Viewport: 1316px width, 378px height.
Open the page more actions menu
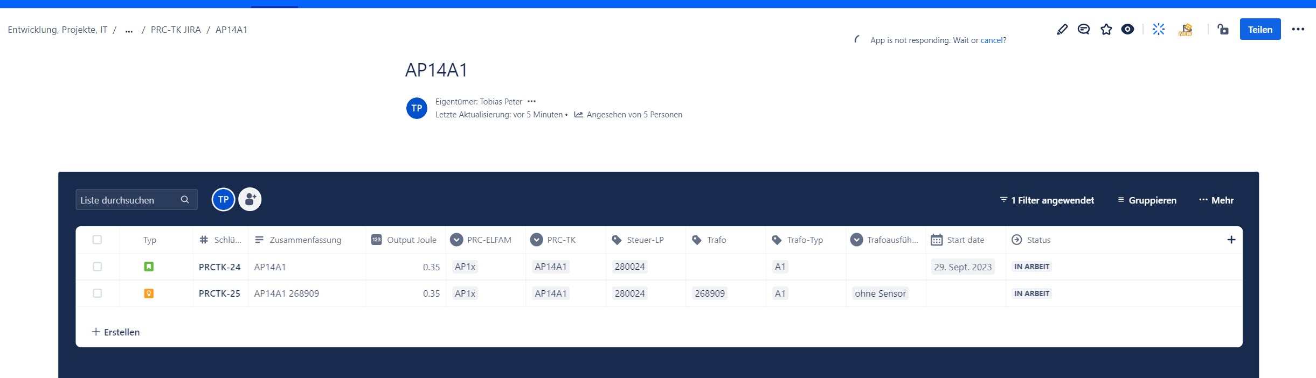[1298, 30]
